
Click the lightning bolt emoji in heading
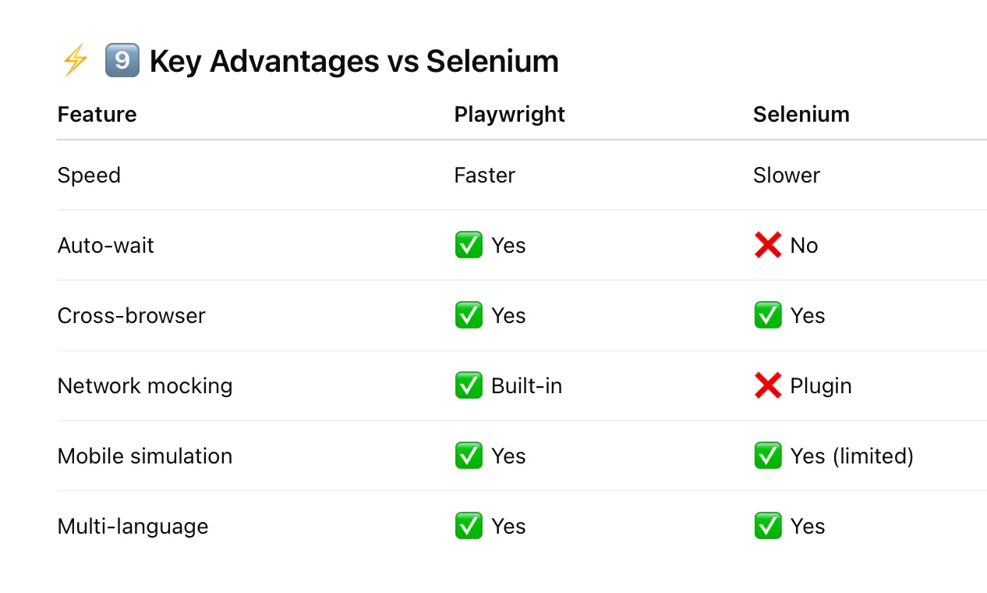75,61
